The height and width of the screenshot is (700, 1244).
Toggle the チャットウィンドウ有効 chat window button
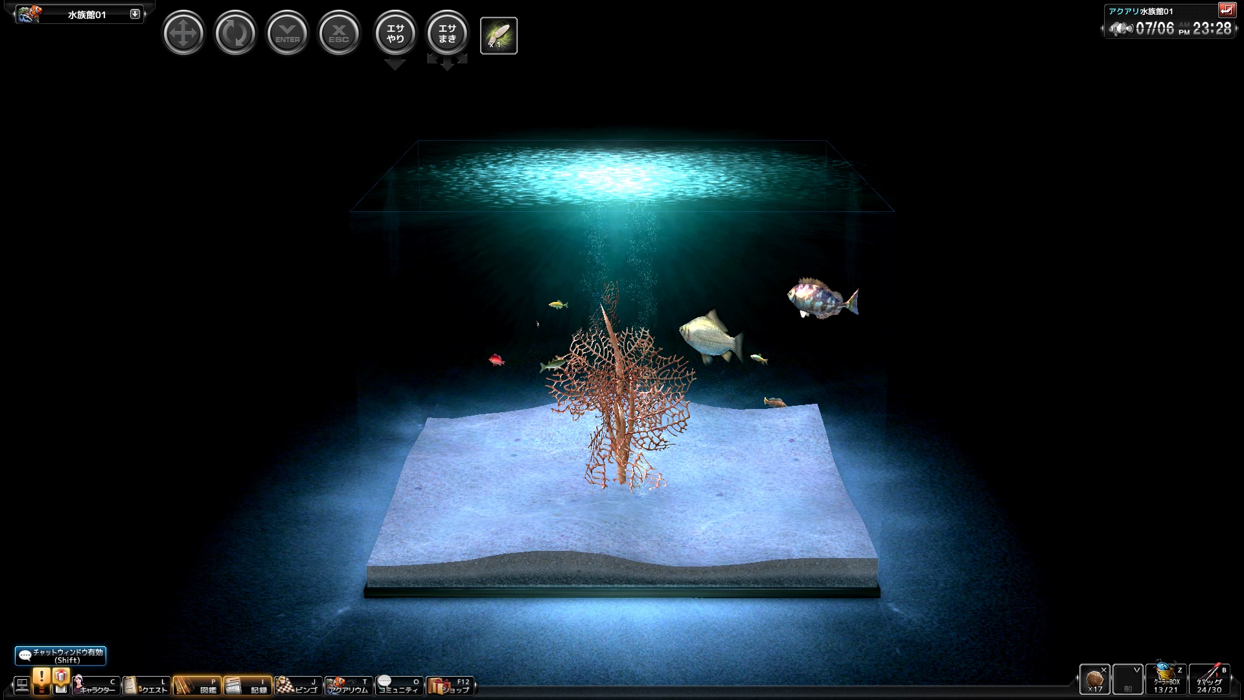click(x=60, y=655)
